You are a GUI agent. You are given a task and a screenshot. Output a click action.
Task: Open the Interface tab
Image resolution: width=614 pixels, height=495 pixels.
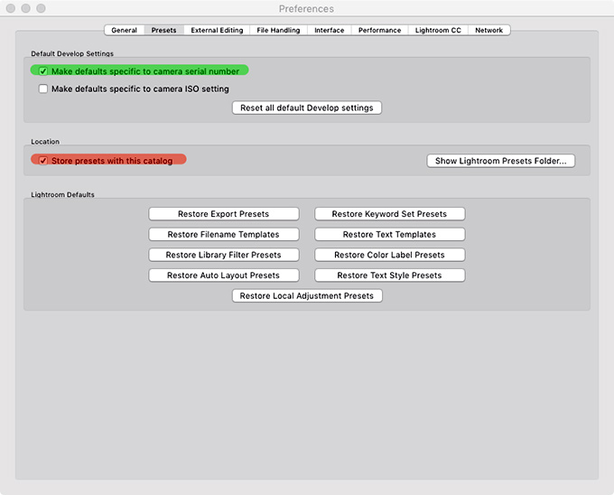point(330,30)
